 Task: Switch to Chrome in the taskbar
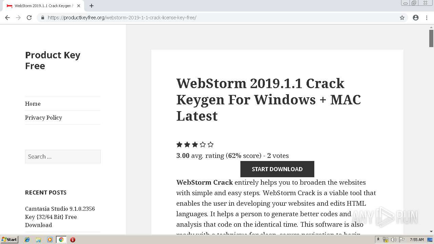[x=61, y=240]
